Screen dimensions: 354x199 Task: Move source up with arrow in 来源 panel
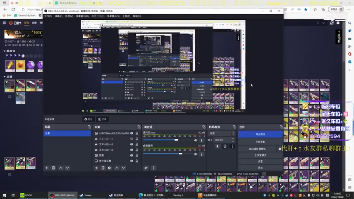[x=117, y=168]
